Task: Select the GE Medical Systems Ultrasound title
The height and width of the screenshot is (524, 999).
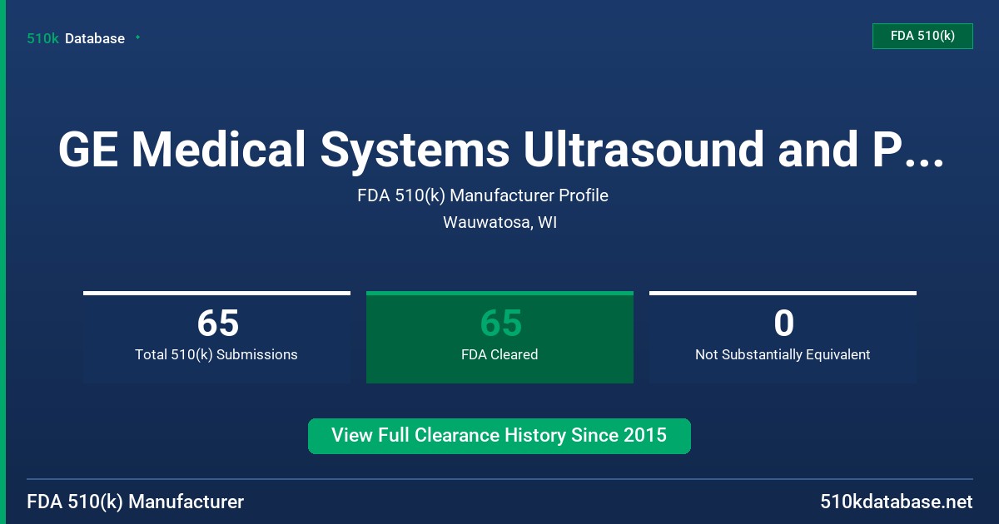Action: [500, 149]
